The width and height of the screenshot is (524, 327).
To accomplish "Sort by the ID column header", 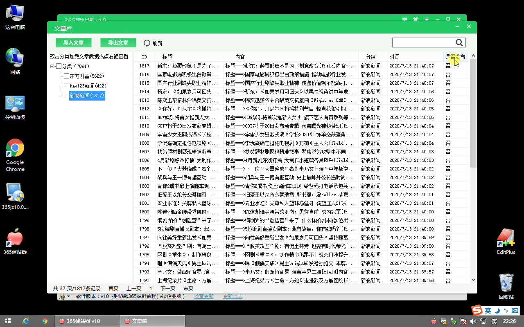I will (x=144, y=57).
